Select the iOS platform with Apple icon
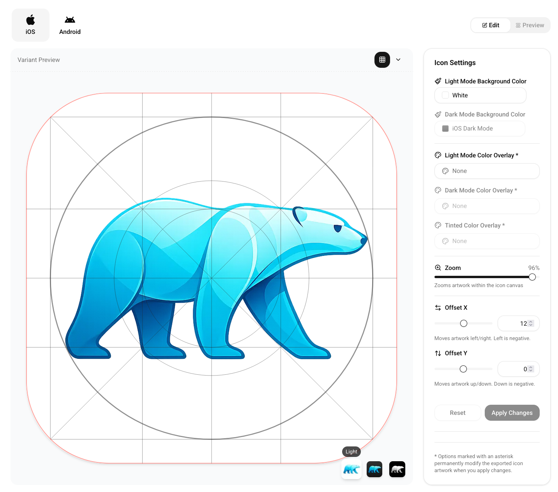 [30, 25]
